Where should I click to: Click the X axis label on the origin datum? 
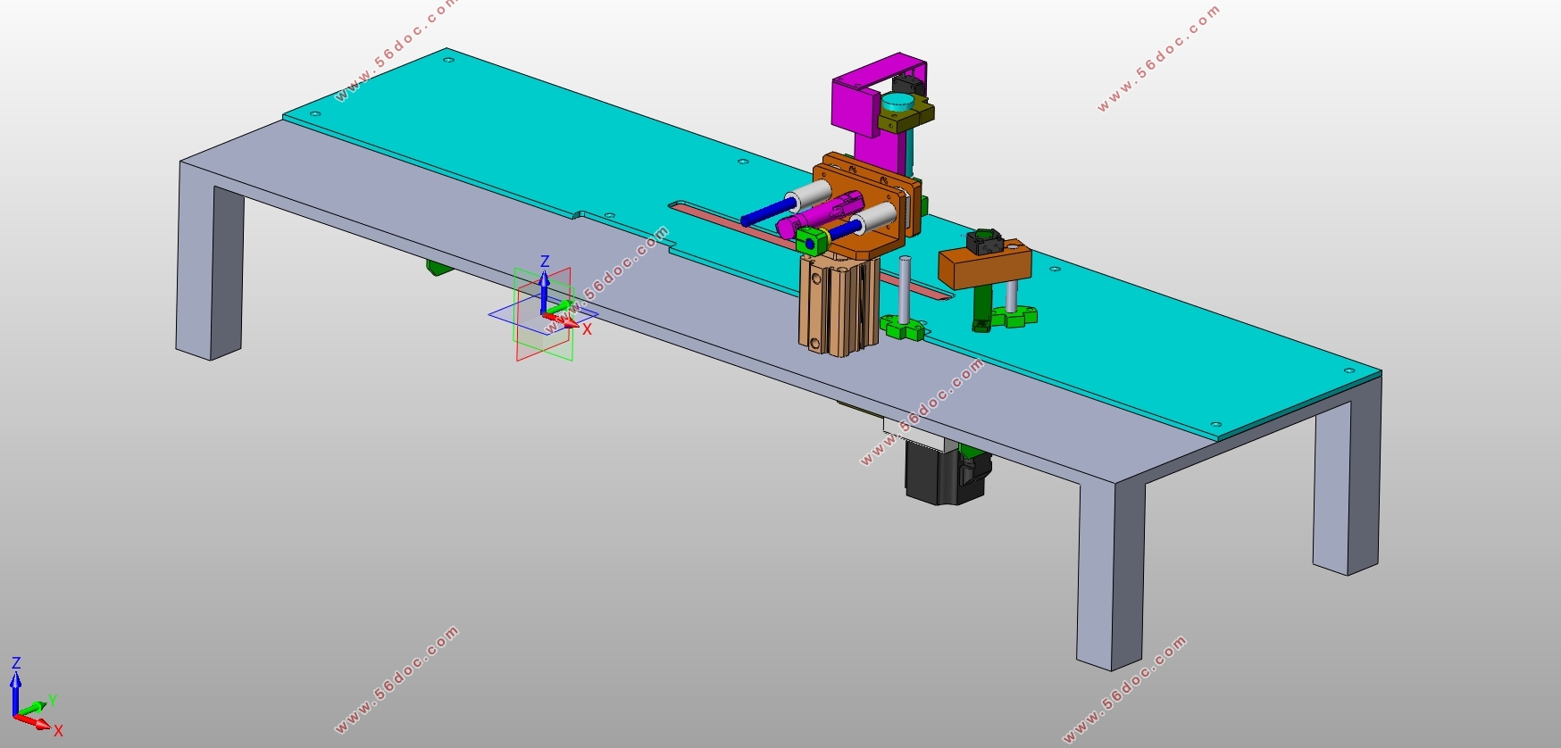587,329
